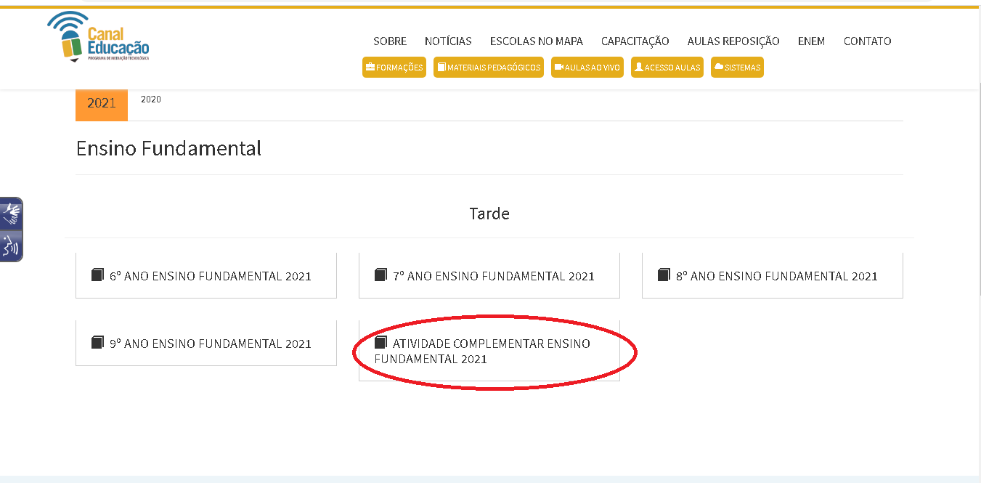Image resolution: width=981 pixels, height=483 pixels.
Task: Switch to the 2020 tab
Action: pyautogui.click(x=151, y=100)
